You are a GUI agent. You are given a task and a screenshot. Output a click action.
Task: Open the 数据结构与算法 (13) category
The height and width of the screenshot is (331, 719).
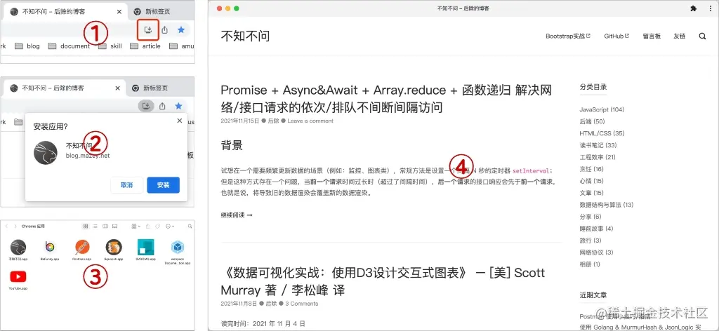click(606, 205)
